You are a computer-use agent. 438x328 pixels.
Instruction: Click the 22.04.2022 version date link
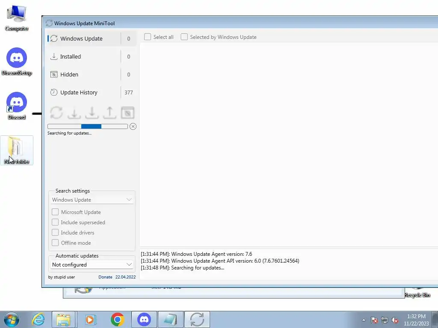pos(125,277)
